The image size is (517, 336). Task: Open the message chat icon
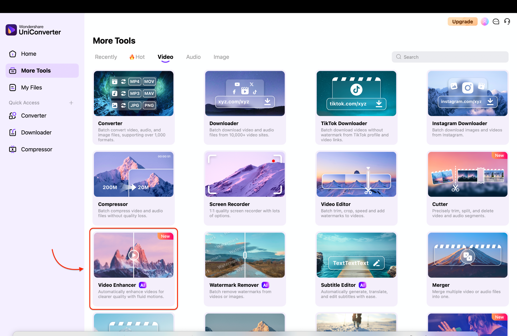(x=496, y=22)
